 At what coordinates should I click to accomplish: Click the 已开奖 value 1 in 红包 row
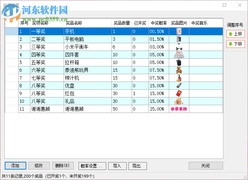click(140, 93)
